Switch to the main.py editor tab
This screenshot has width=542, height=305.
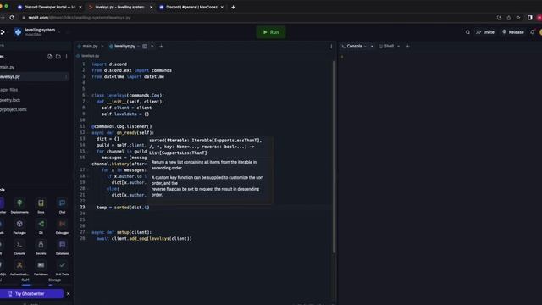point(90,47)
